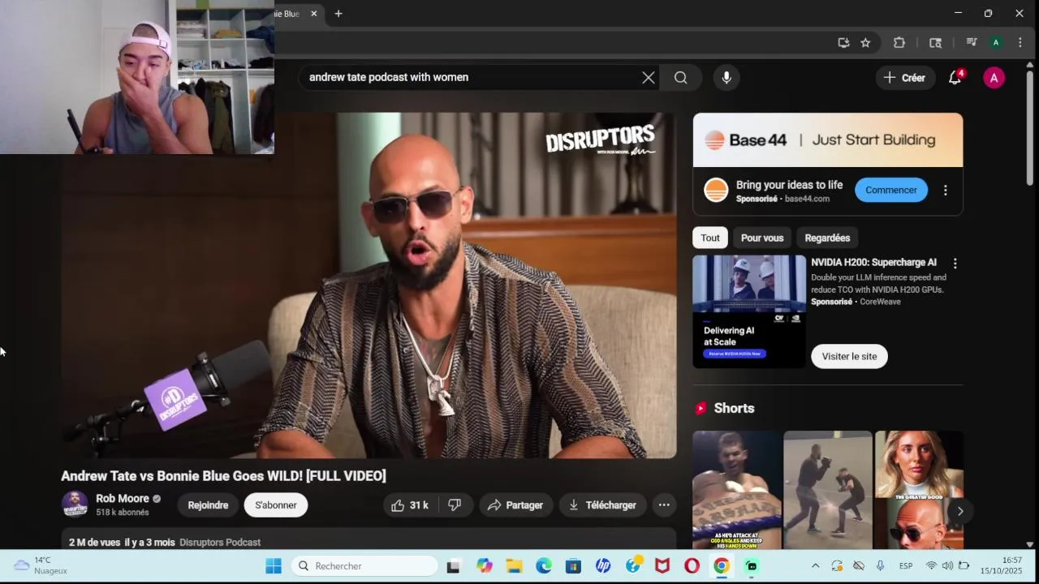Open a new browser tab

(338, 14)
